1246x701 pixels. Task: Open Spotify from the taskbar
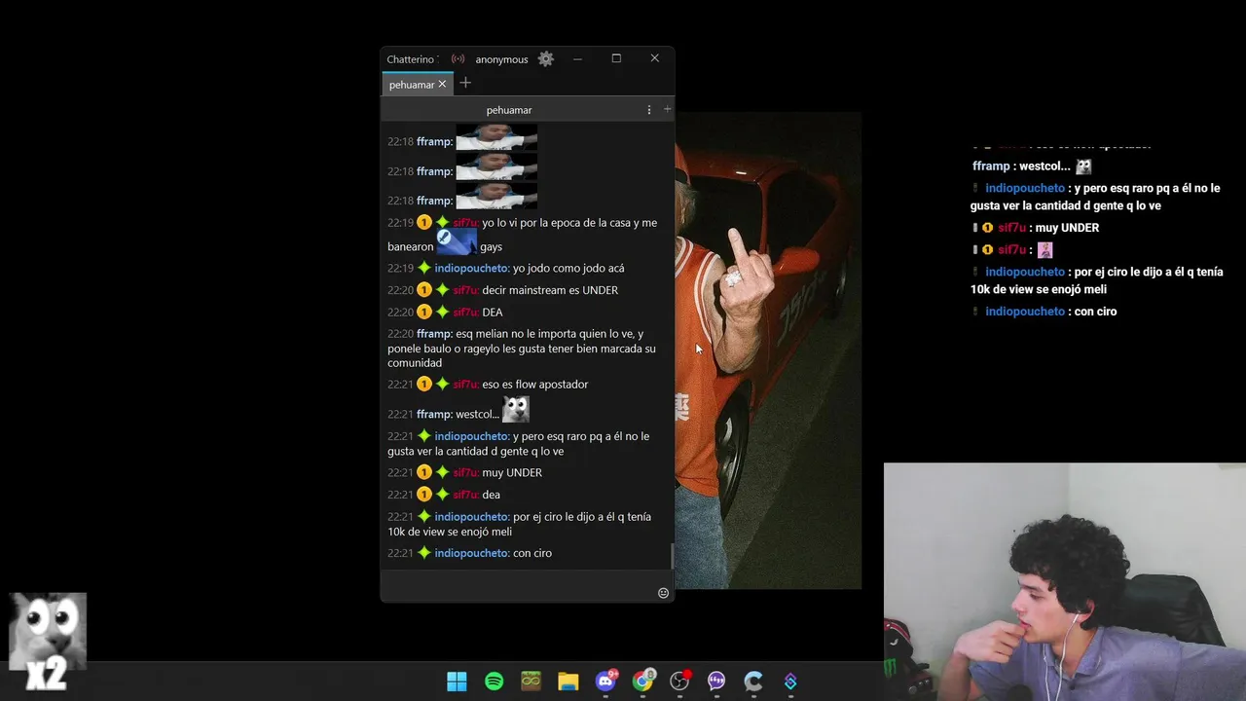point(494,682)
